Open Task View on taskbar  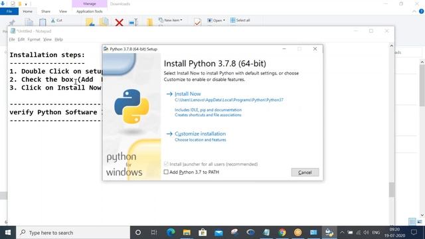tap(154, 232)
